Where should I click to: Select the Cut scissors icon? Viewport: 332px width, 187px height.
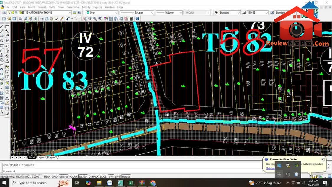pos(42,19)
